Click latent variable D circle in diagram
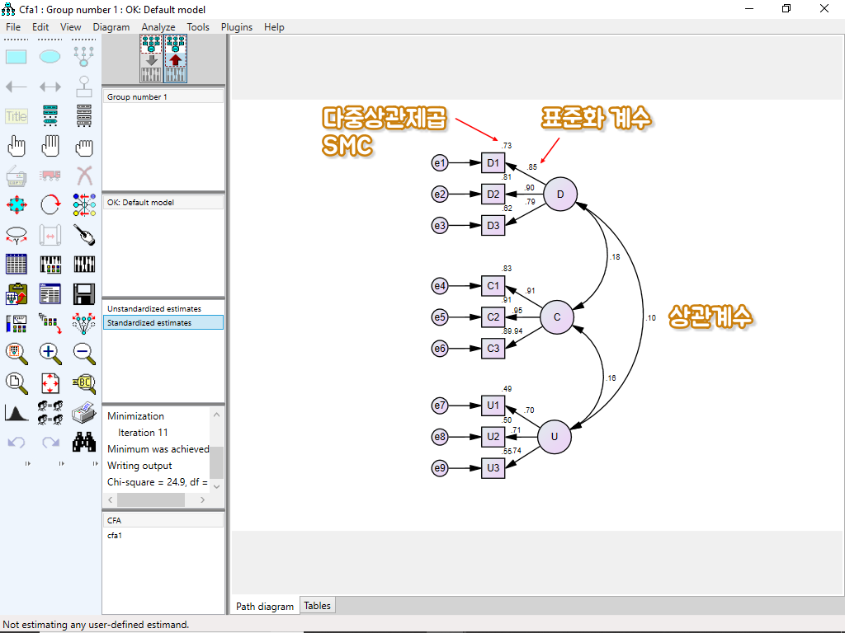This screenshot has height=633, width=845. [560, 195]
